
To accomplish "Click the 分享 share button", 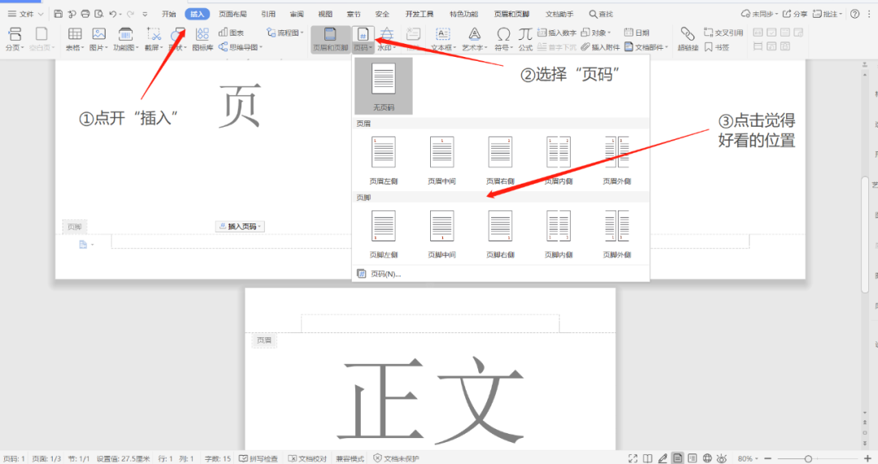I will click(794, 14).
